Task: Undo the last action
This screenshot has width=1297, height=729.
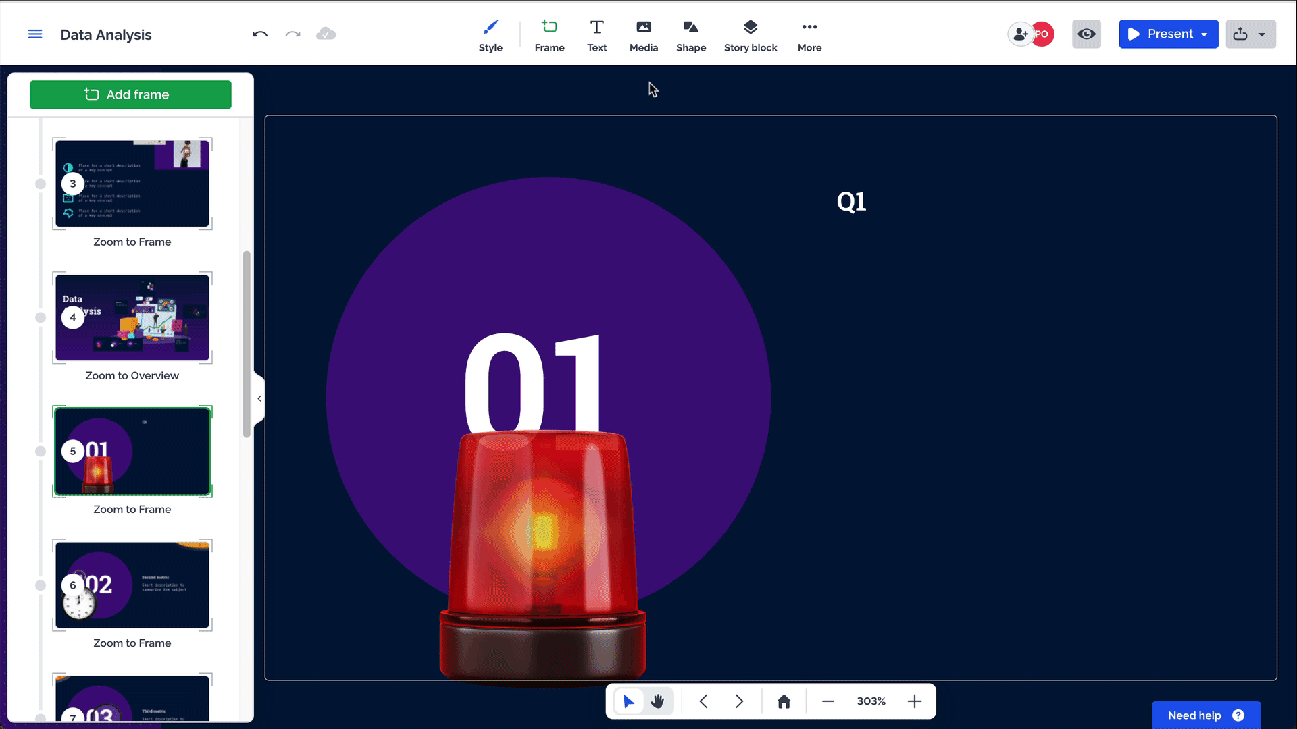Action: [x=260, y=34]
